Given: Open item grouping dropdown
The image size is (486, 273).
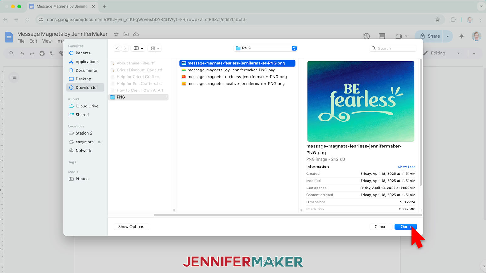Looking at the screenshot, I should 155,48.
